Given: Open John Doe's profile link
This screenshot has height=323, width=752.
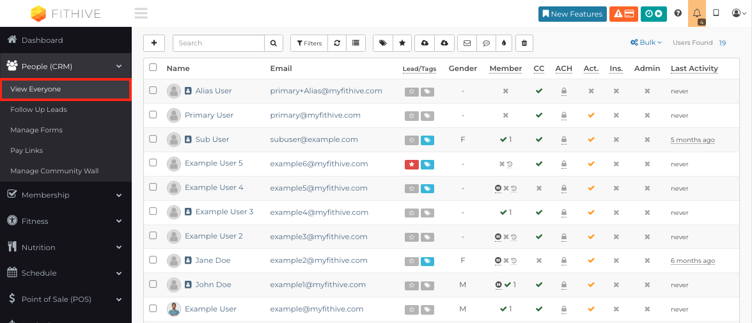Looking at the screenshot, I should coord(214,285).
